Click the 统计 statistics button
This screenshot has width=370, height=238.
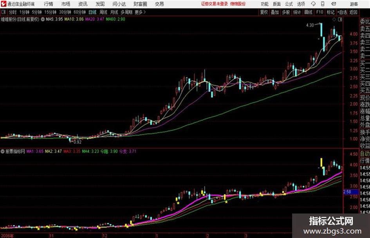tap(297, 12)
